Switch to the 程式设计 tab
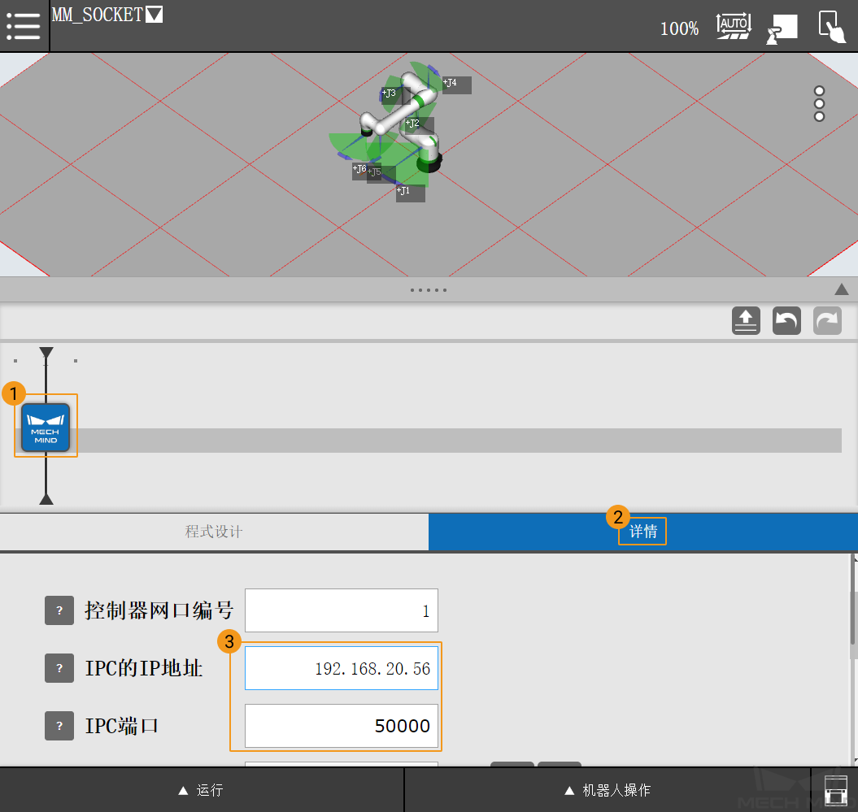Screen dimensions: 858x812 coord(214,532)
